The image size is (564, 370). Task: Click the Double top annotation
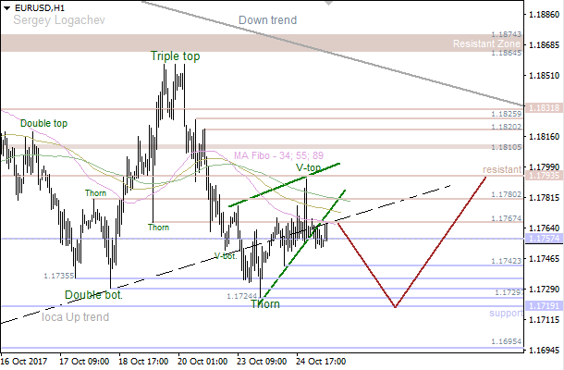(x=43, y=123)
